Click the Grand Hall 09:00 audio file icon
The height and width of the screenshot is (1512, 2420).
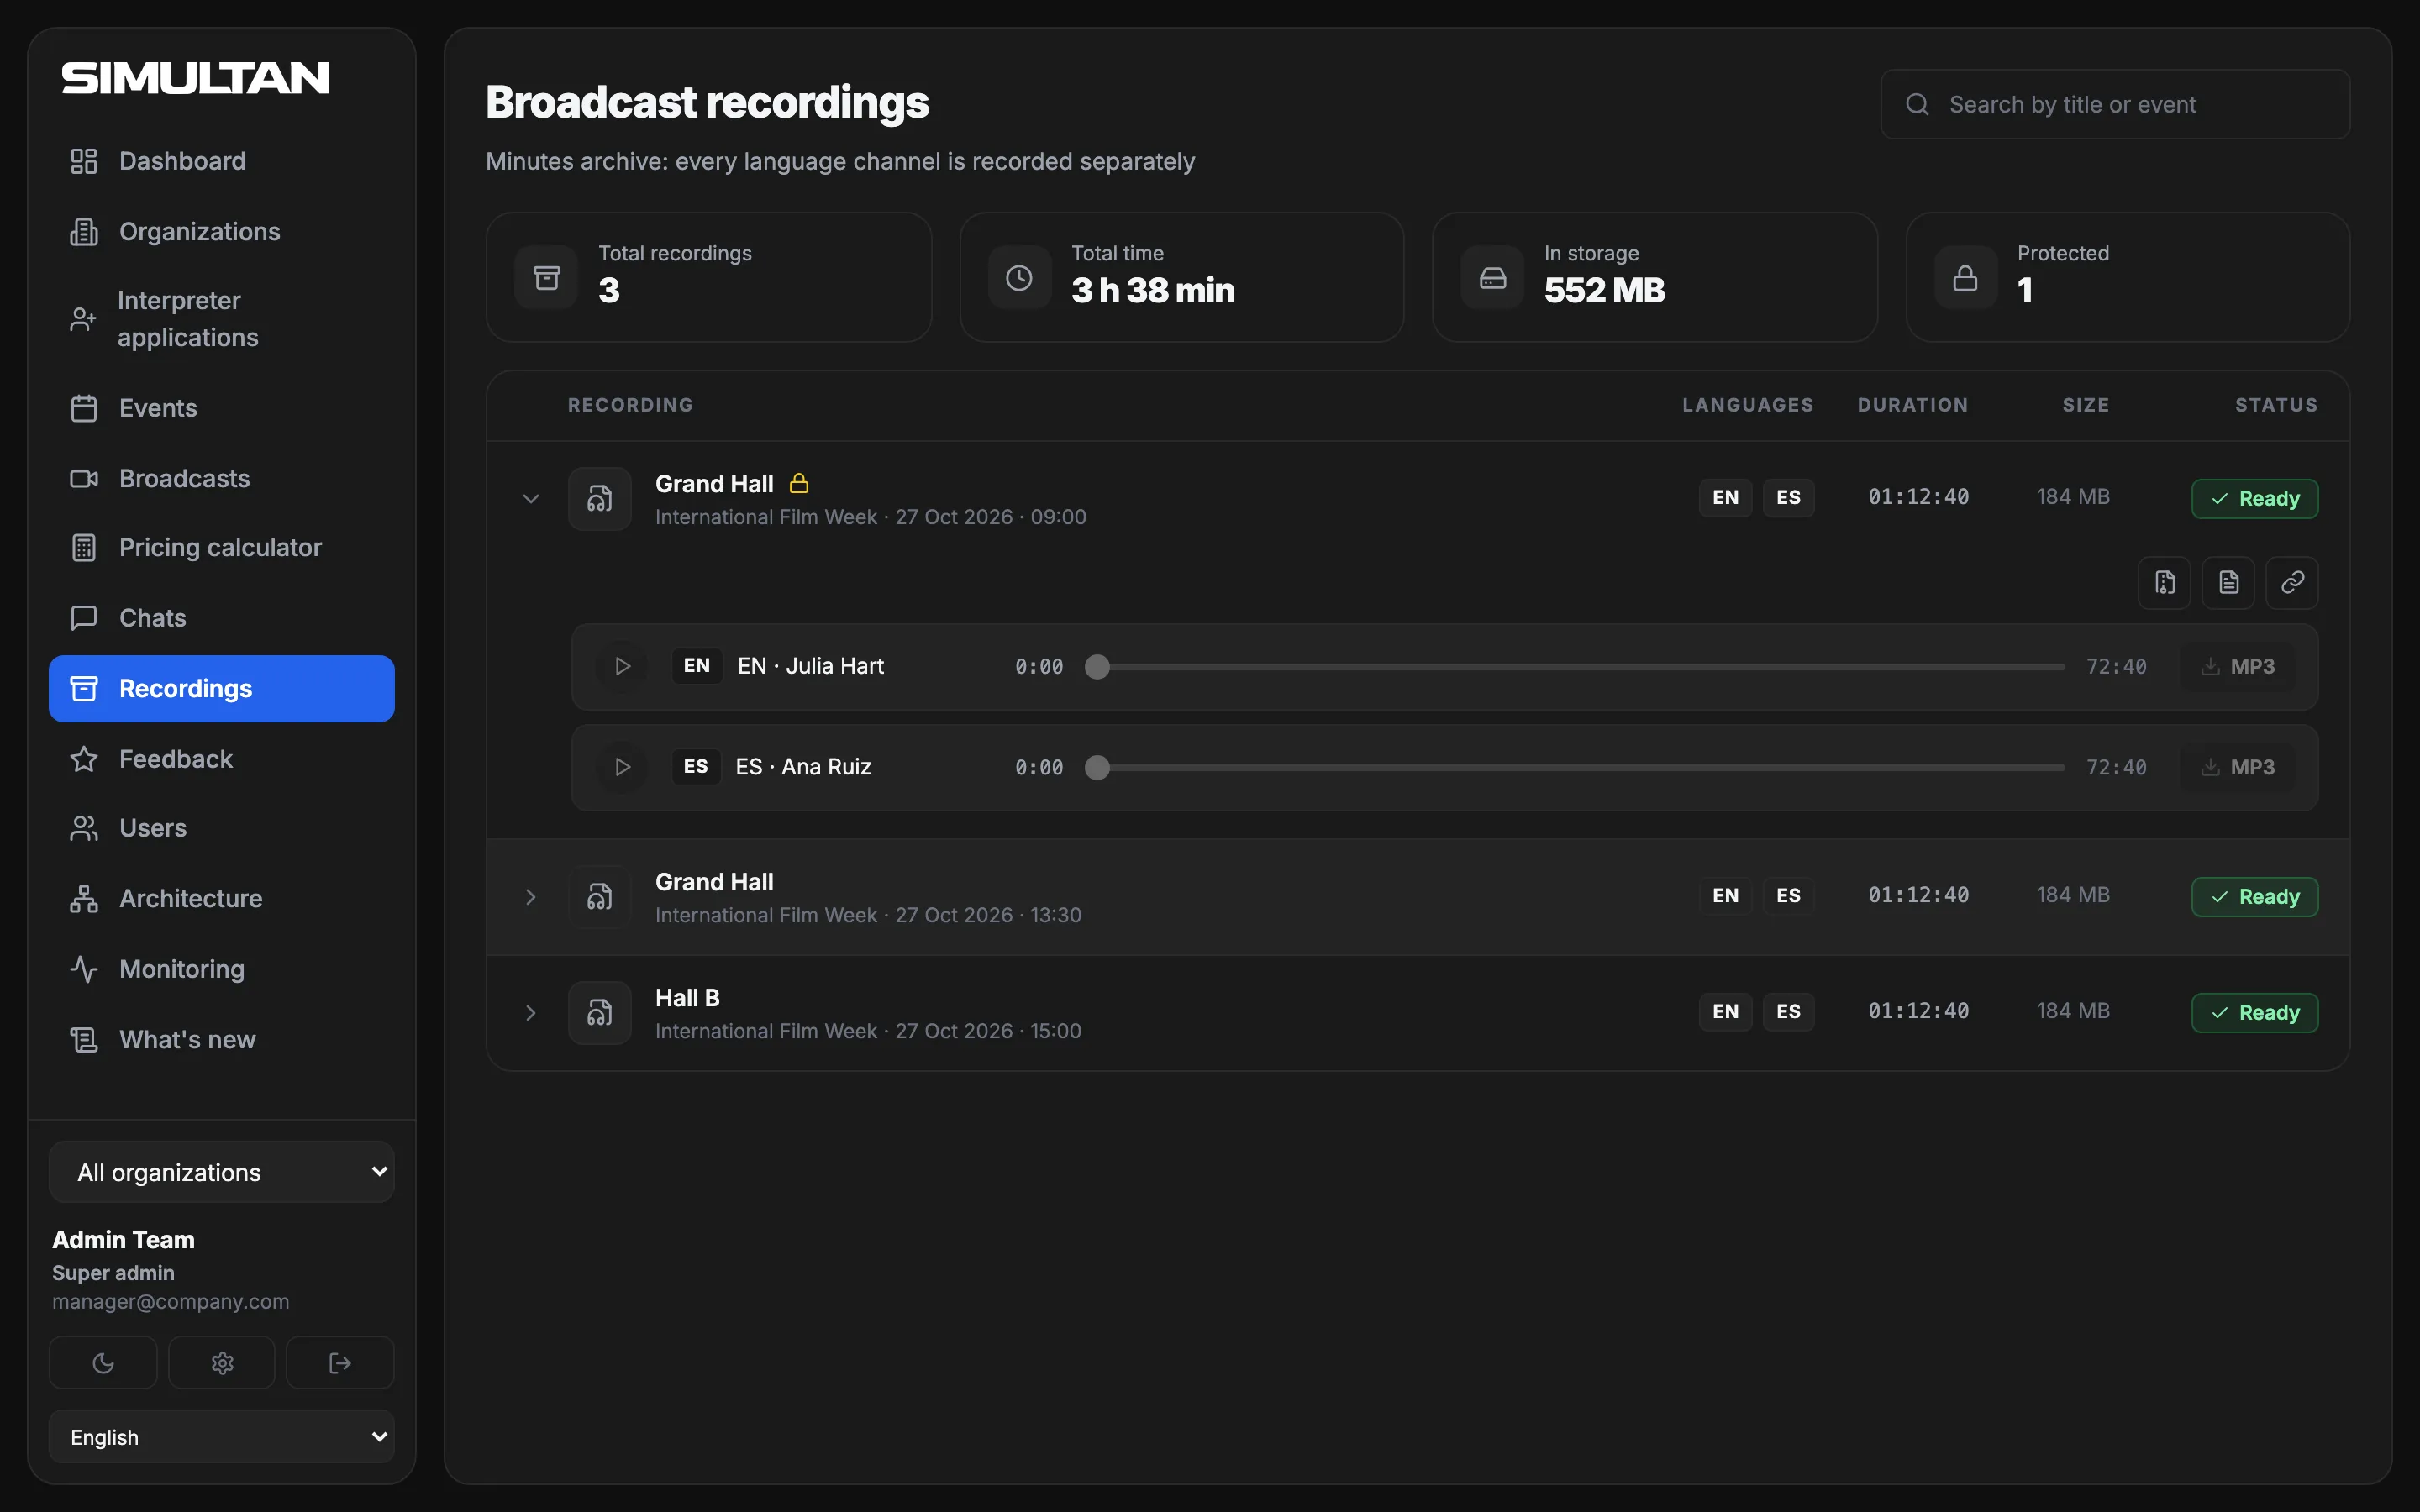600,498
